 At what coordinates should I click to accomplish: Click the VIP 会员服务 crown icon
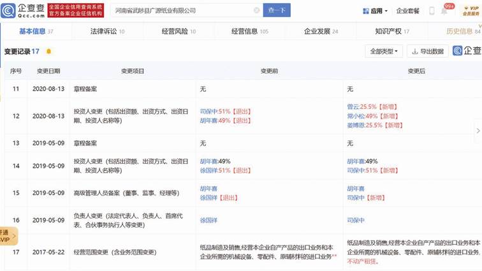coord(469,10)
